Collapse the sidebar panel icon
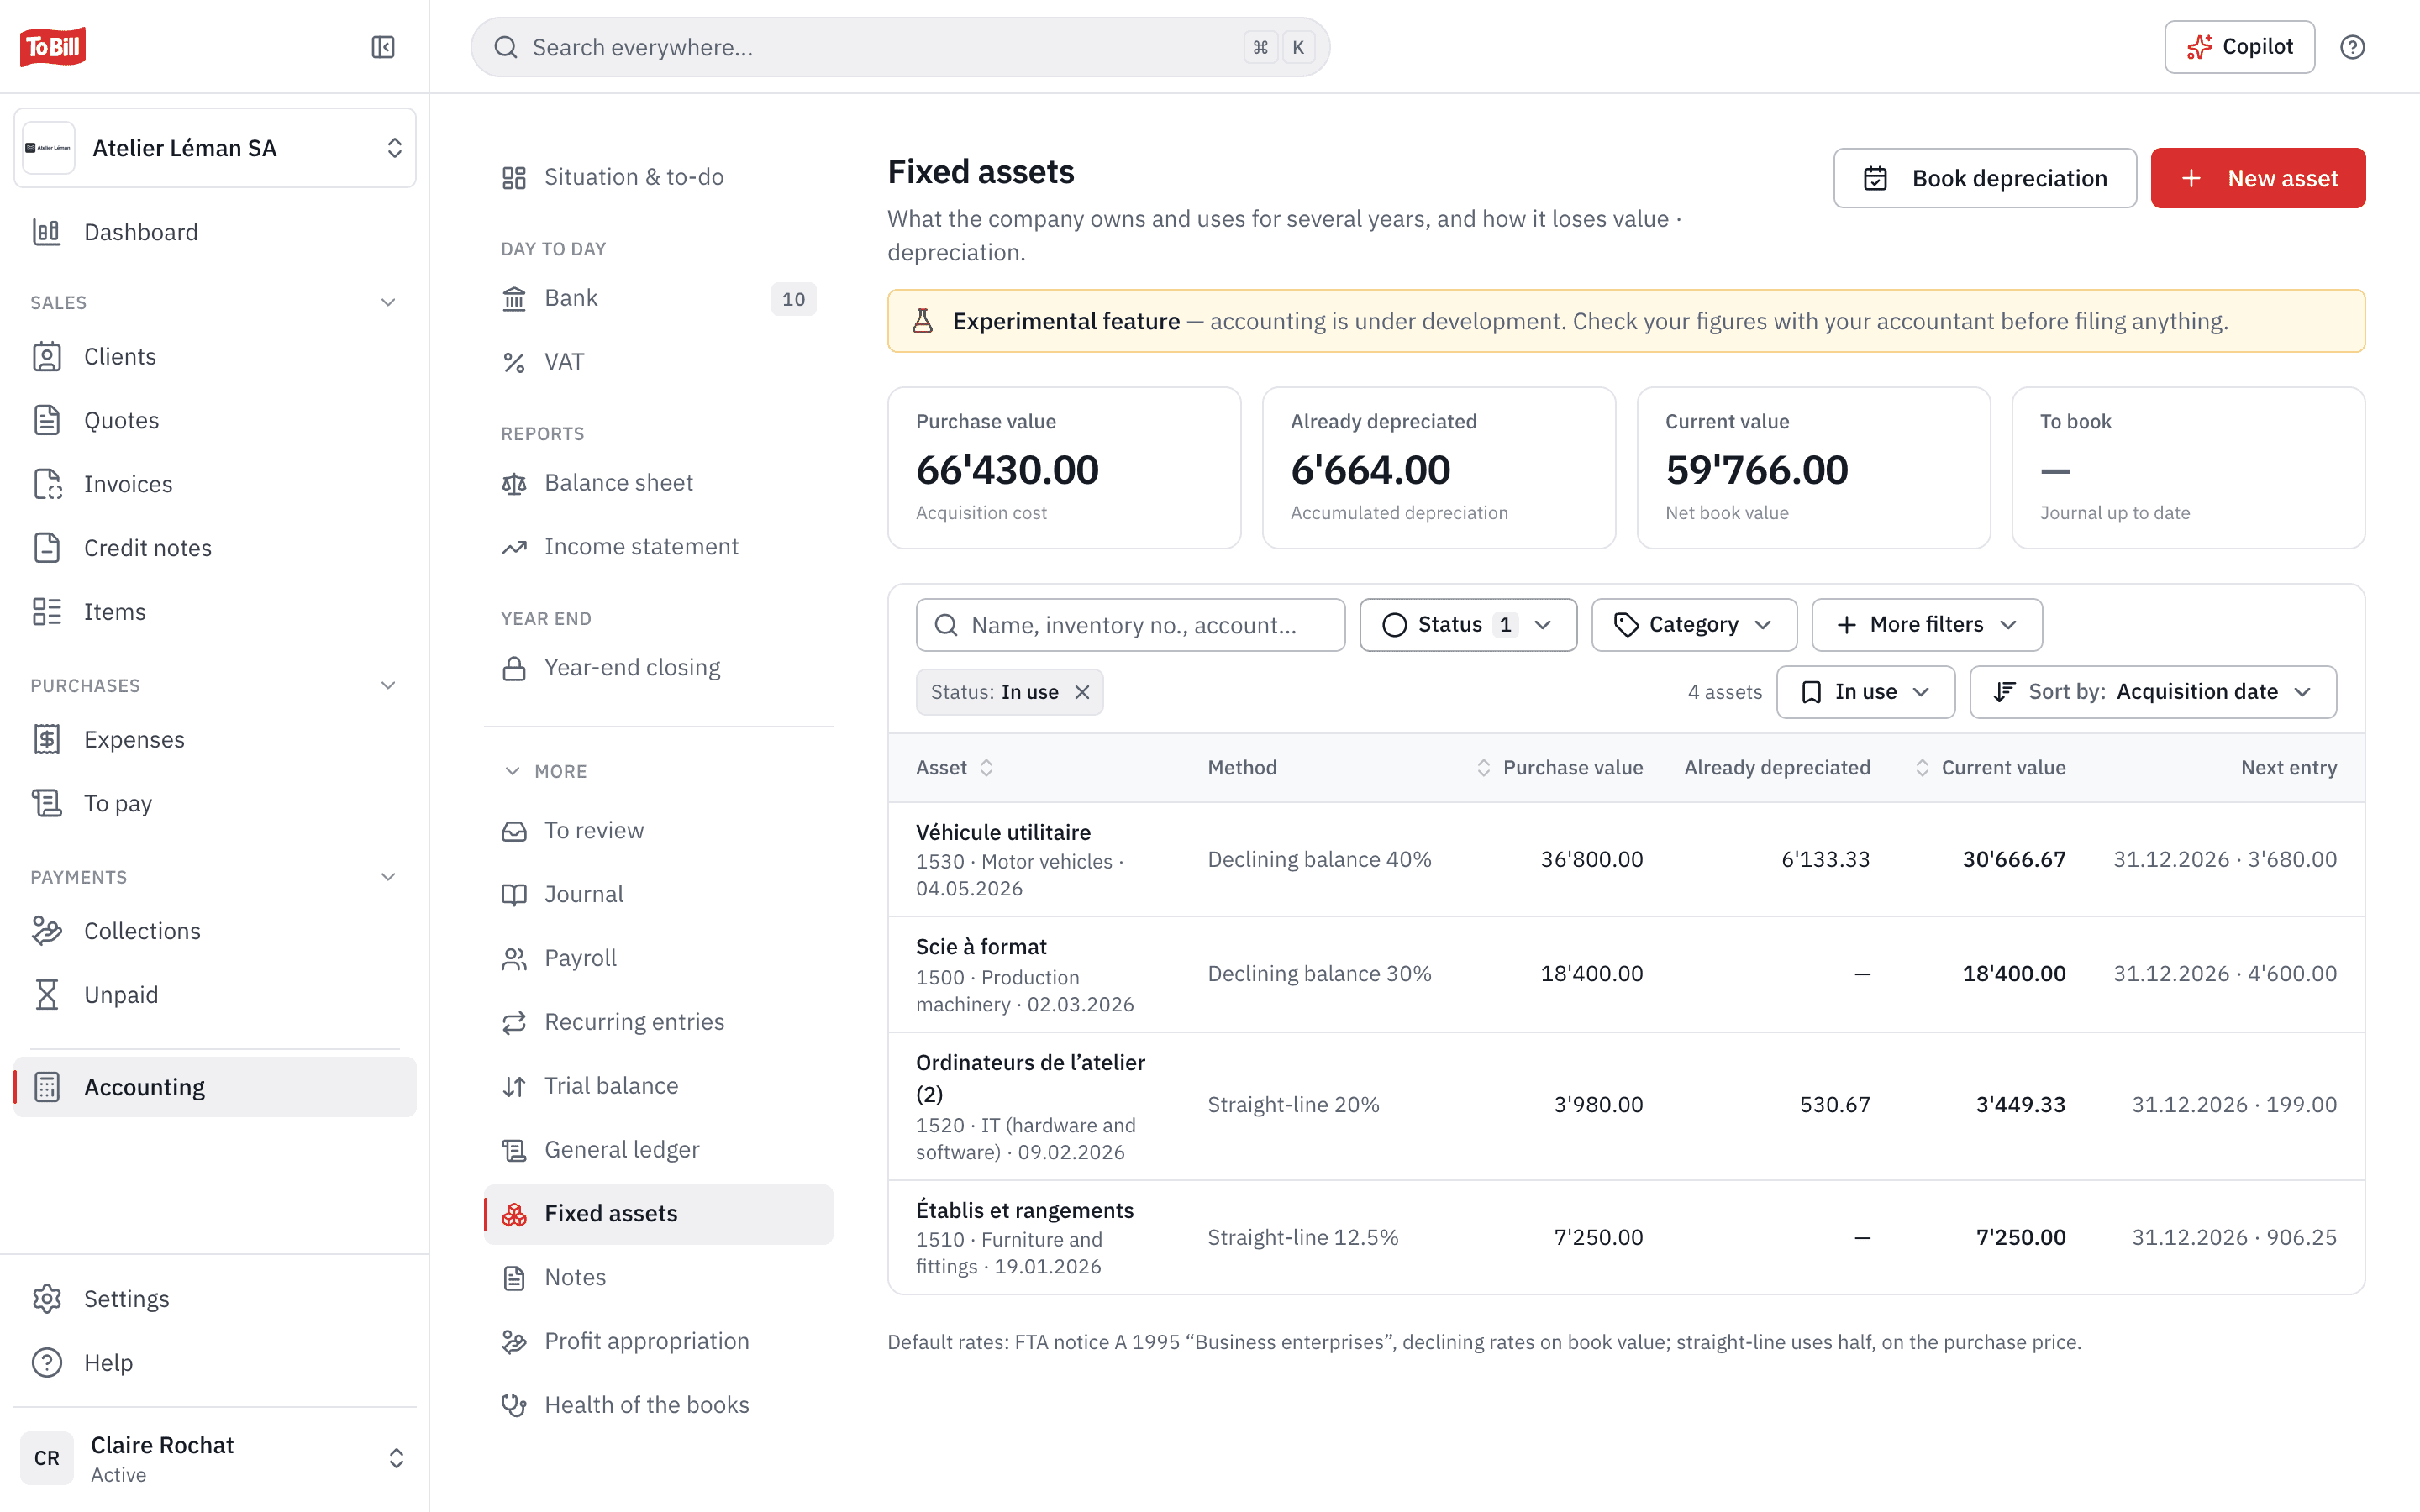Viewport: 2420px width, 1512px height. click(383, 47)
